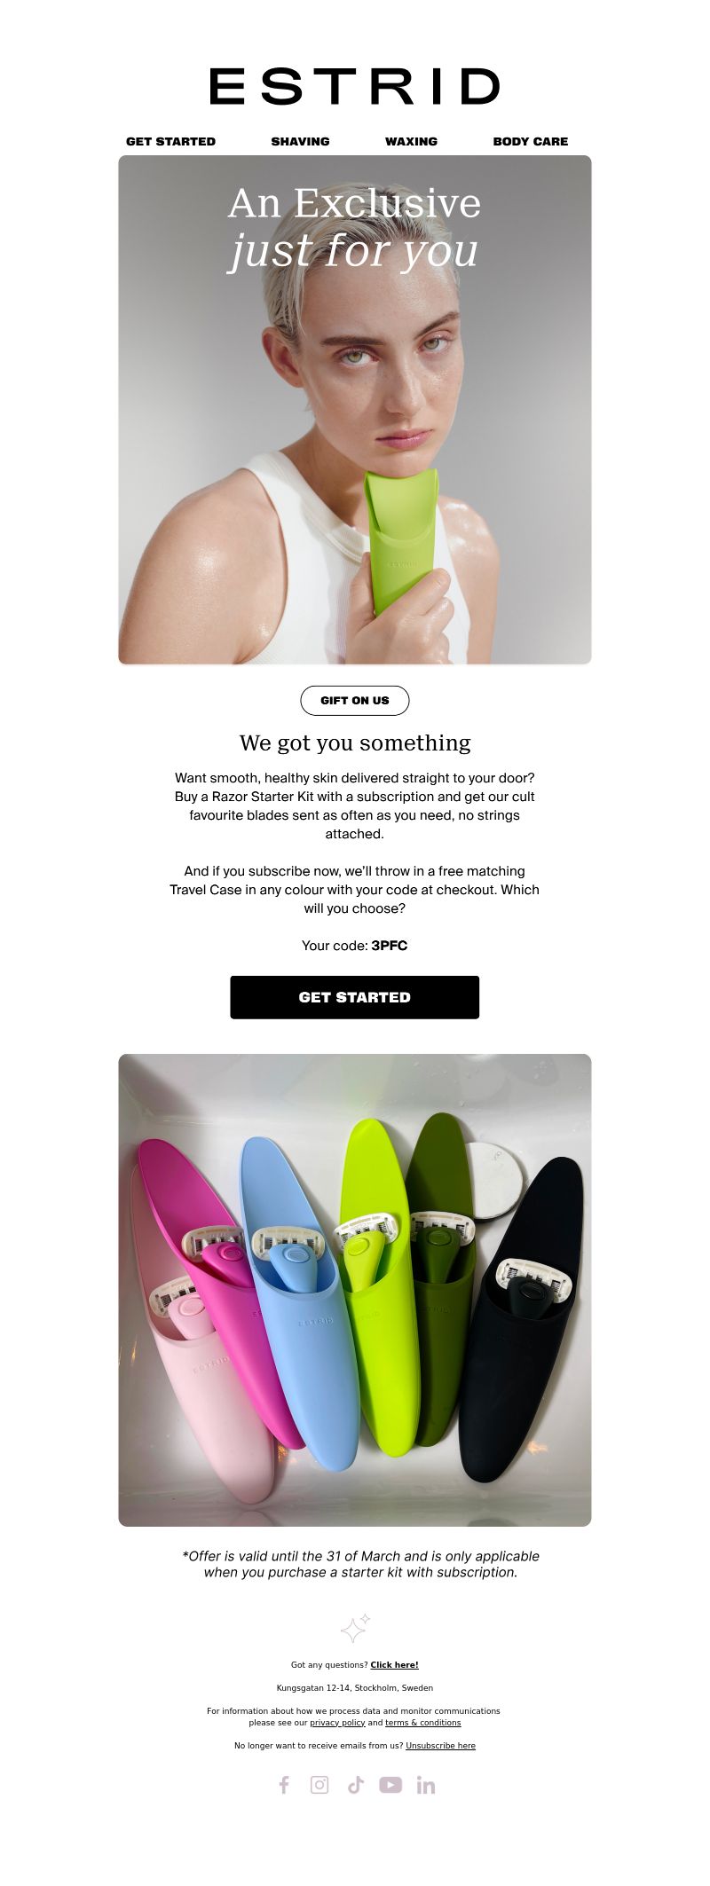The image size is (710, 1886).
Task: Open the privacy policy link
Action: (x=337, y=1723)
